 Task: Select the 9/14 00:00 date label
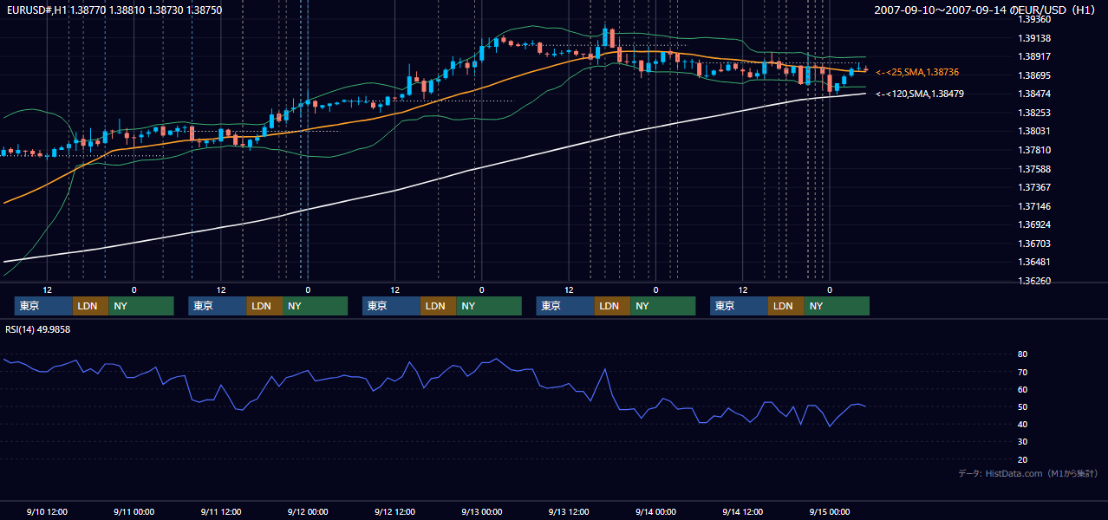pos(655,511)
